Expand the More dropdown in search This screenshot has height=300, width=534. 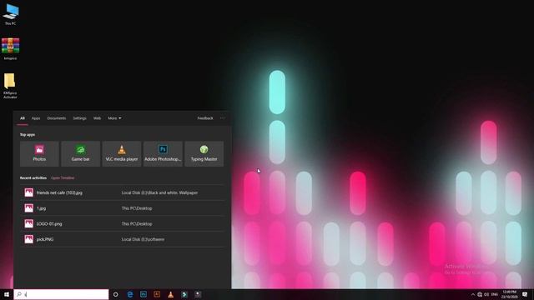point(114,118)
